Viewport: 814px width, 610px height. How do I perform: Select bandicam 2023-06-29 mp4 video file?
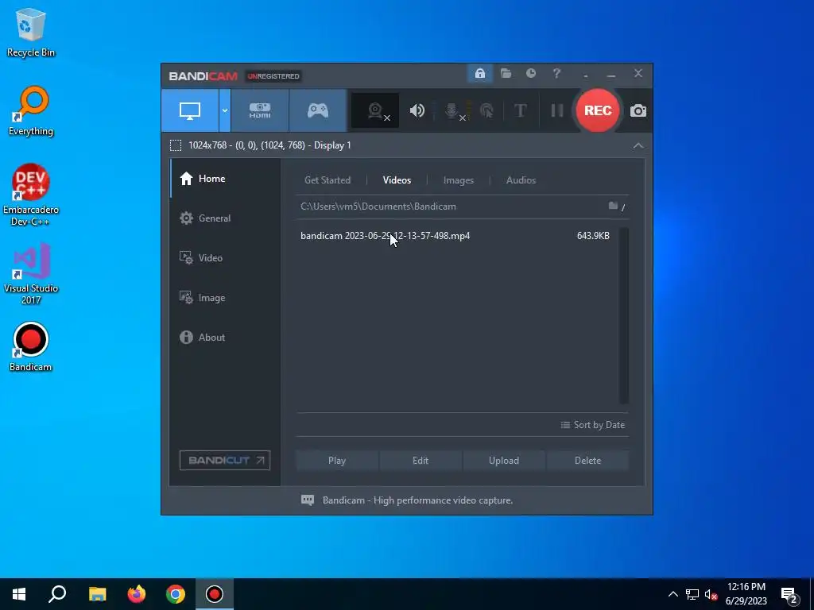coord(386,235)
